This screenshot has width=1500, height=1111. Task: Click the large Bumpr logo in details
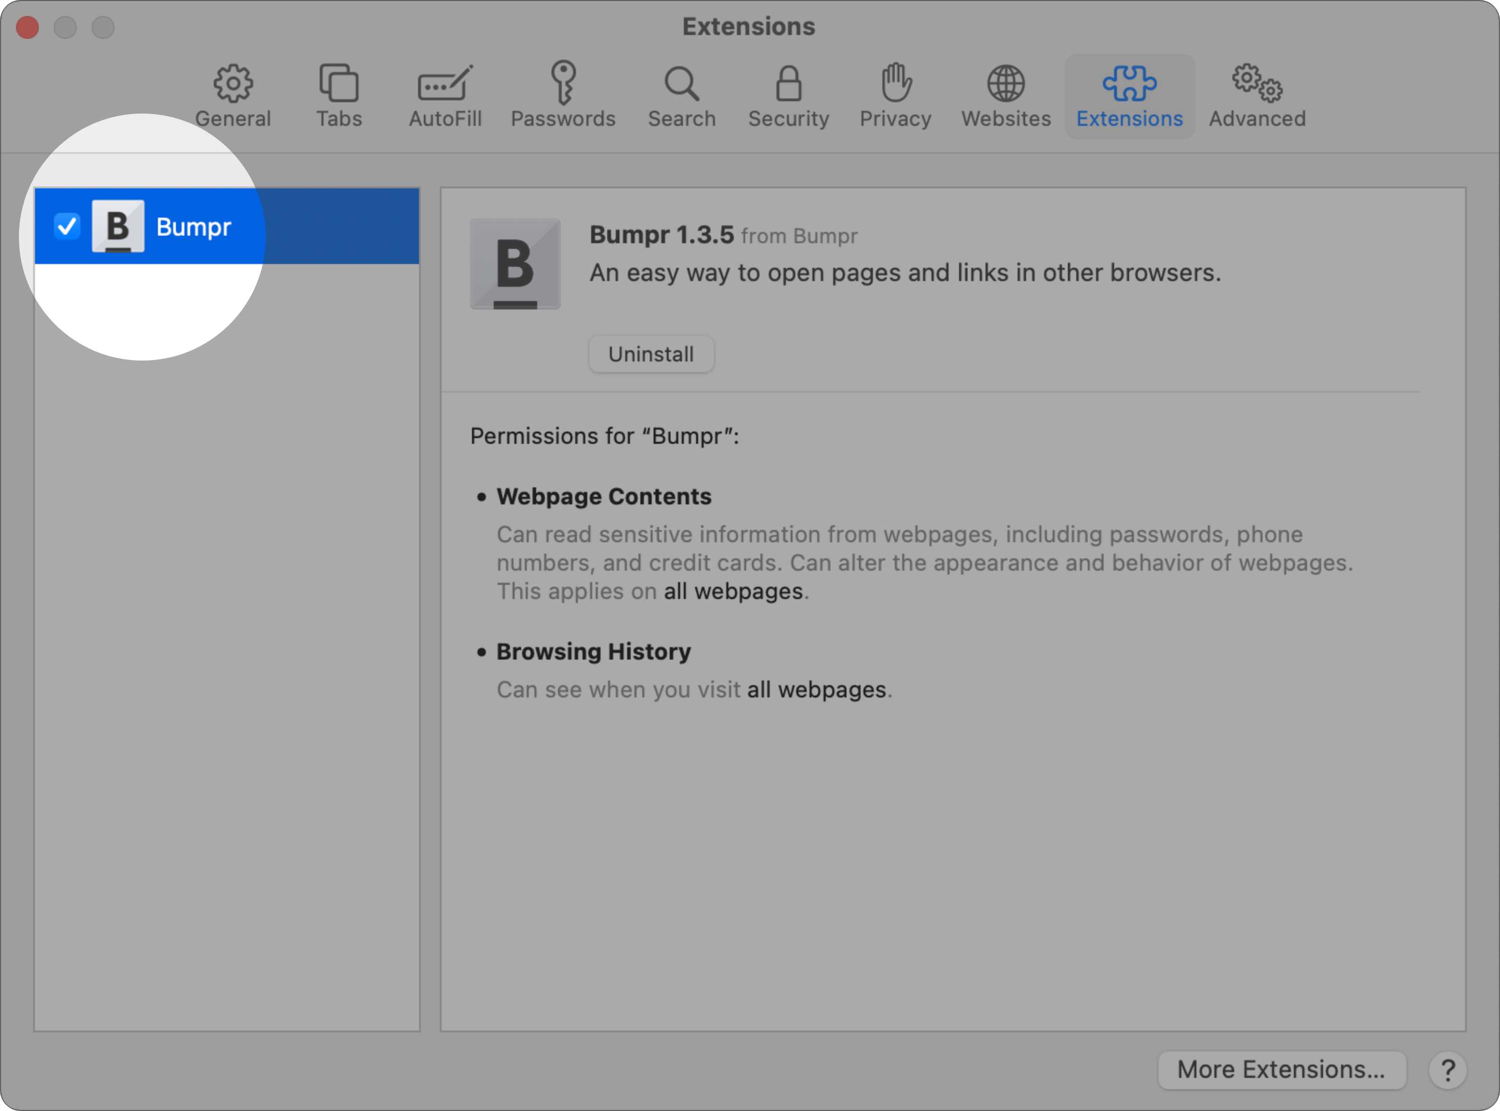(x=515, y=264)
